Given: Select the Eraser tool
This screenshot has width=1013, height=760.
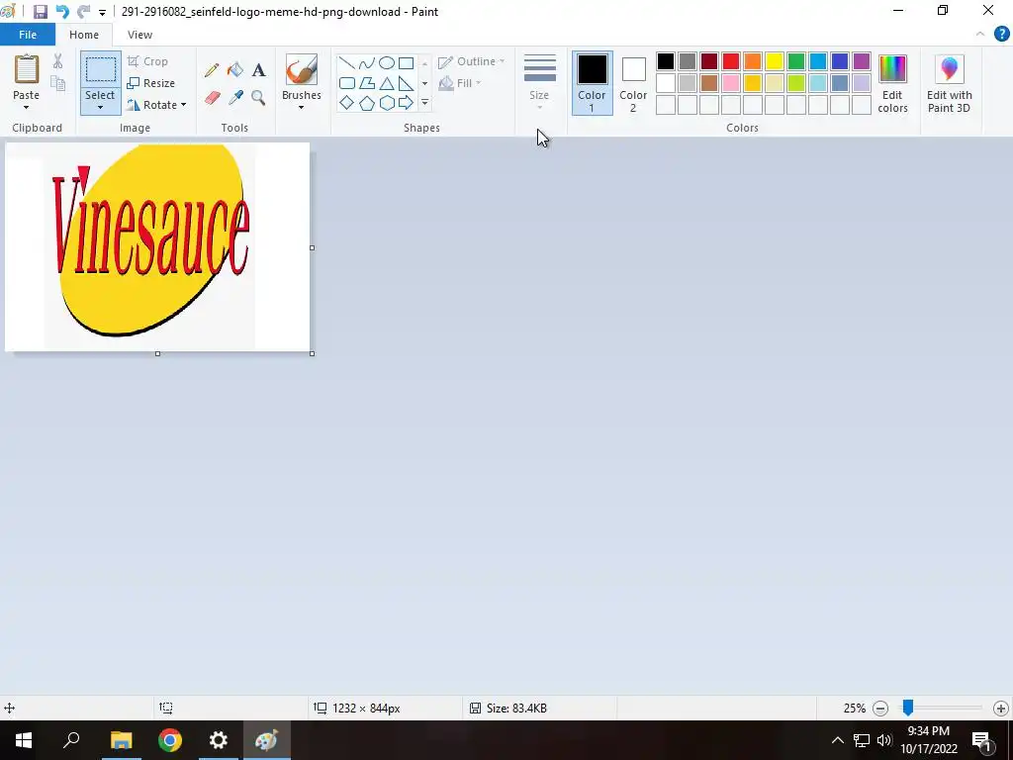Looking at the screenshot, I should point(212,98).
